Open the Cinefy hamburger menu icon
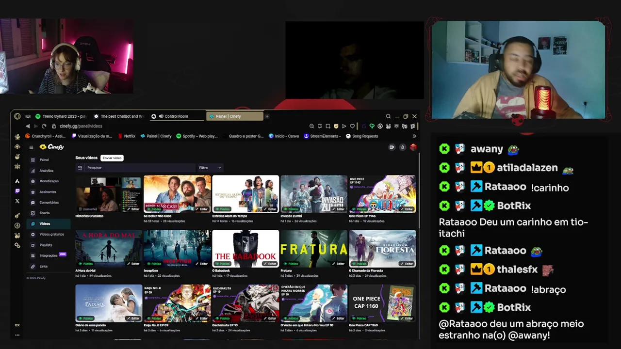 click(31, 147)
